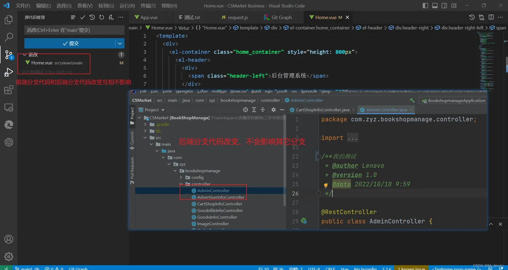This screenshot has width=508, height=270.
Task: Open the Edge tools icon in activity bar
Action: (9, 125)
